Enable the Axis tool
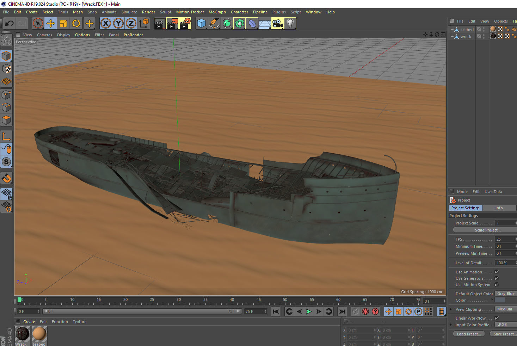The height and width of the screenshot is (346, 517). [x=6, y=136]
